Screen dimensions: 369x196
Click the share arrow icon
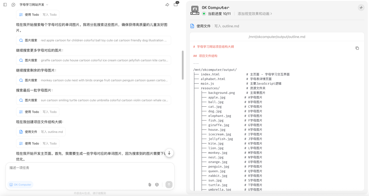pos(167,5)
